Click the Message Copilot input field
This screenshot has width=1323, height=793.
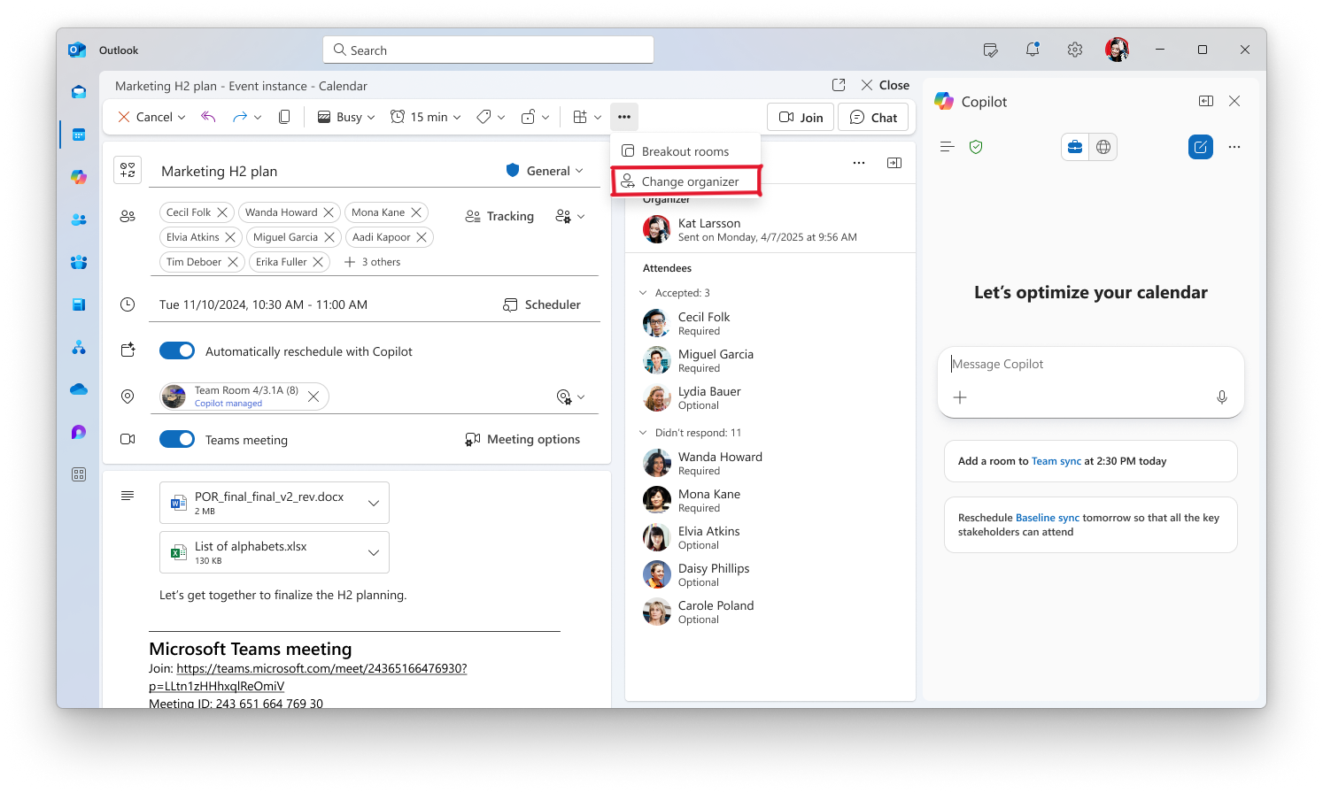[1091, 364]
